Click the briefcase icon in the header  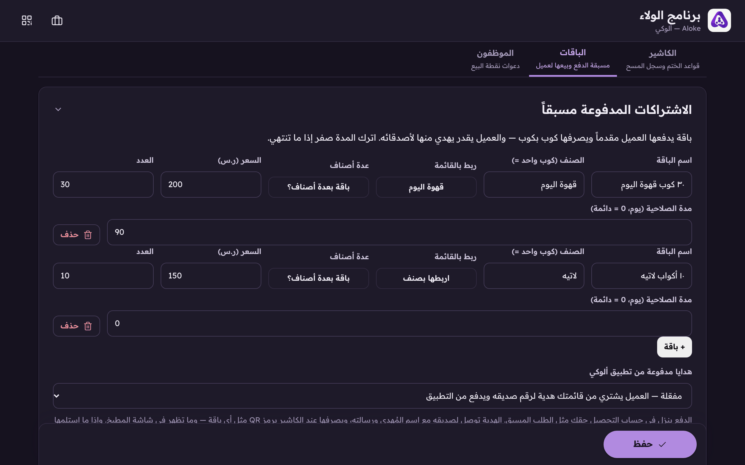(x=57, y=21)
